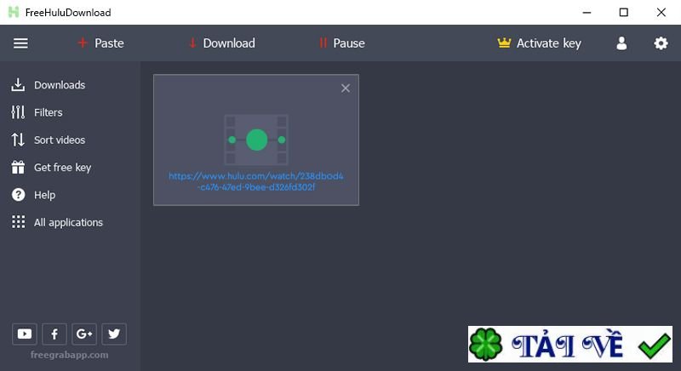681x371 pixels.
Task: Remove the video card with X
Action: (346, 88)
